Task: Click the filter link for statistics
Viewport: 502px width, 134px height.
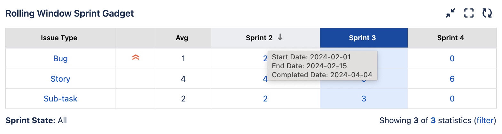Action: (x=485, y=120)
